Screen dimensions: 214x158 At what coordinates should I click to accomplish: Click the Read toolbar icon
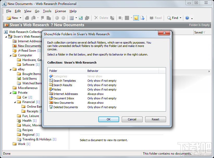coord(156,18)
